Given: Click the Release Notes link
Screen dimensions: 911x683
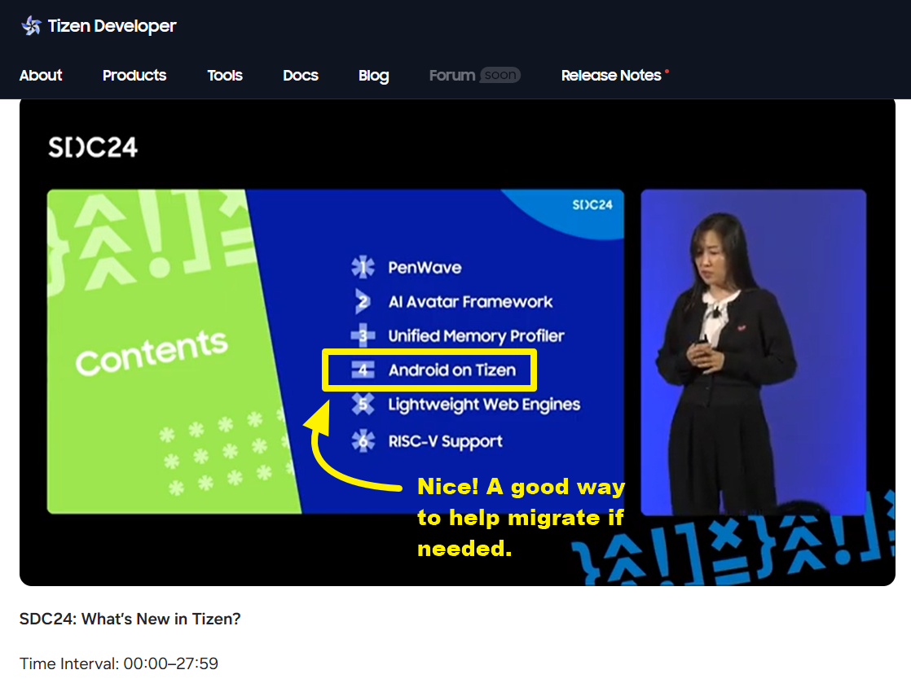Looking at the screenshot, I should point(612,75).
